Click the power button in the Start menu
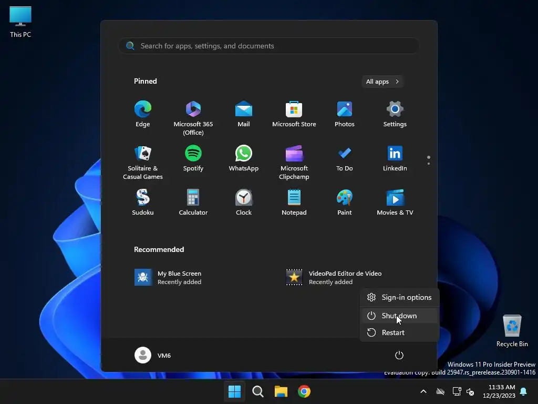538x404 pixels. (x=399, y=355)
